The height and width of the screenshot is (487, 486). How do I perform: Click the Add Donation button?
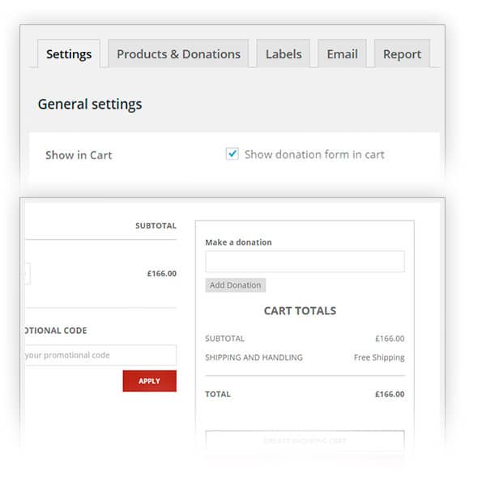(x=236, y=285)
